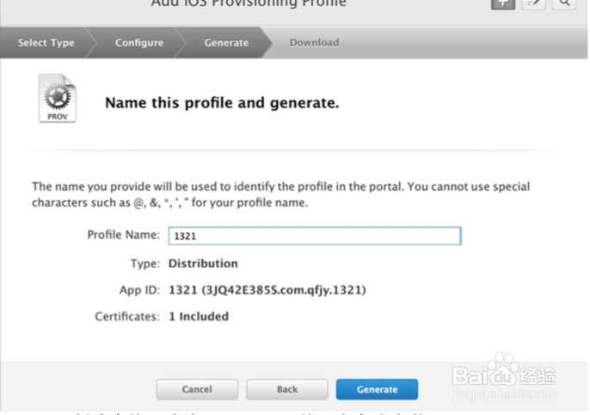Select the Generate step in breadcrumb

point(226,42)
